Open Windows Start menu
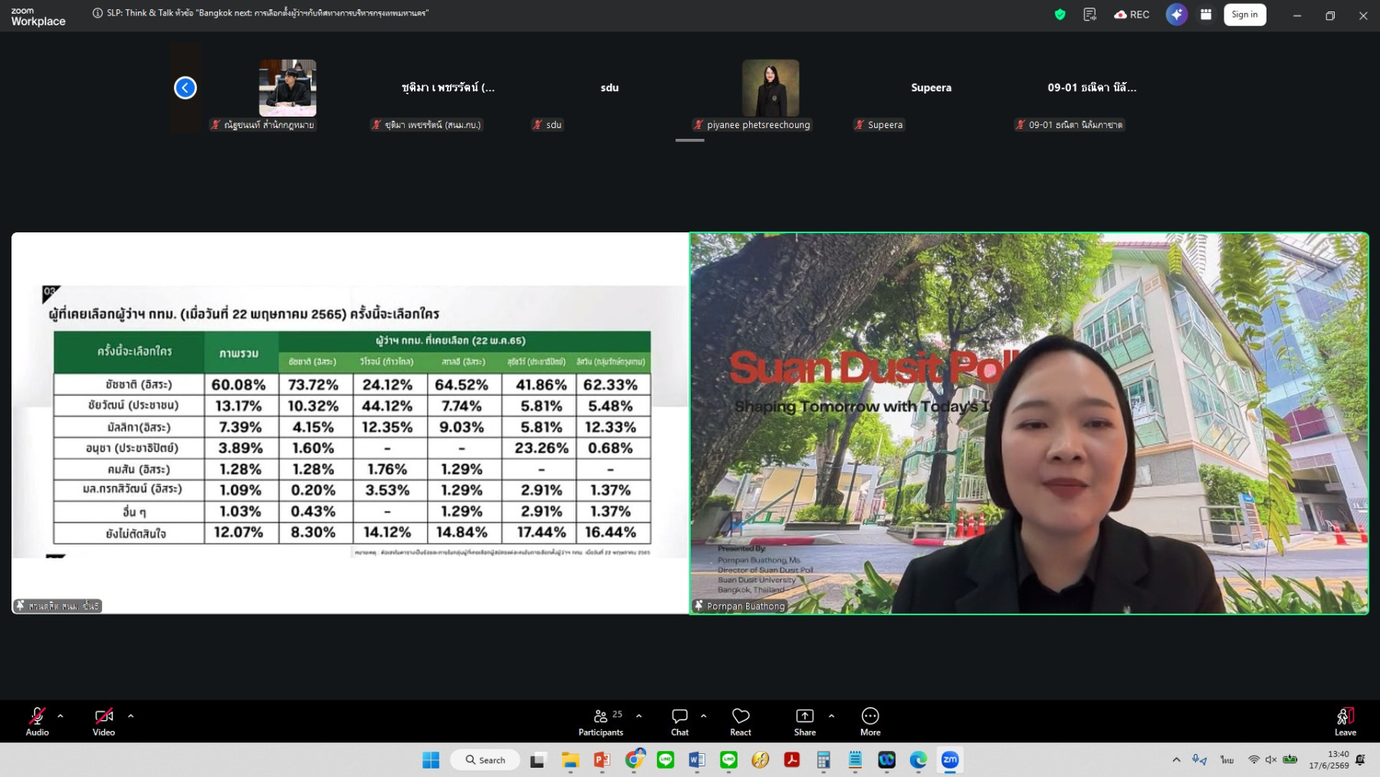The height and width of the screenshot is (777, 1380). click(x=431, y=760)
